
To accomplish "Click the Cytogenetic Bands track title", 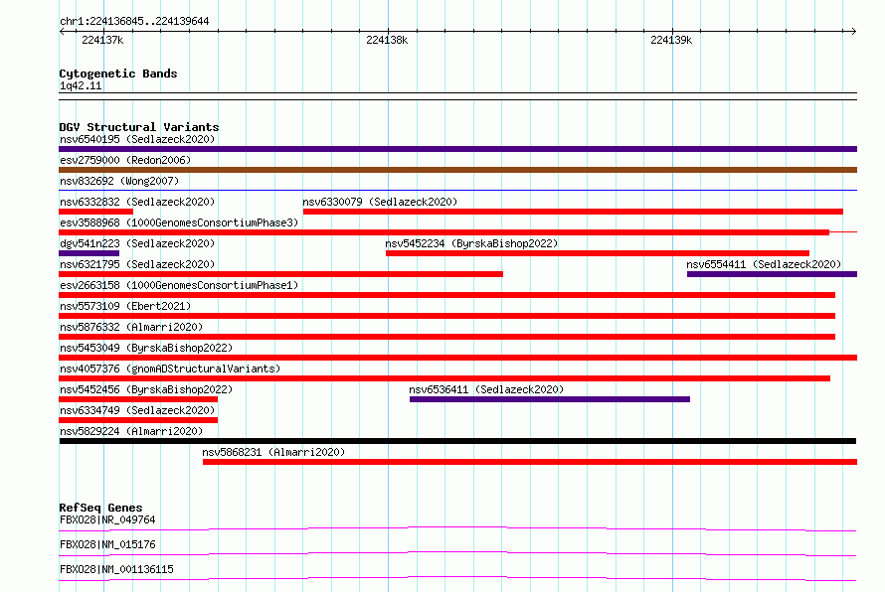I will point(118,74).
